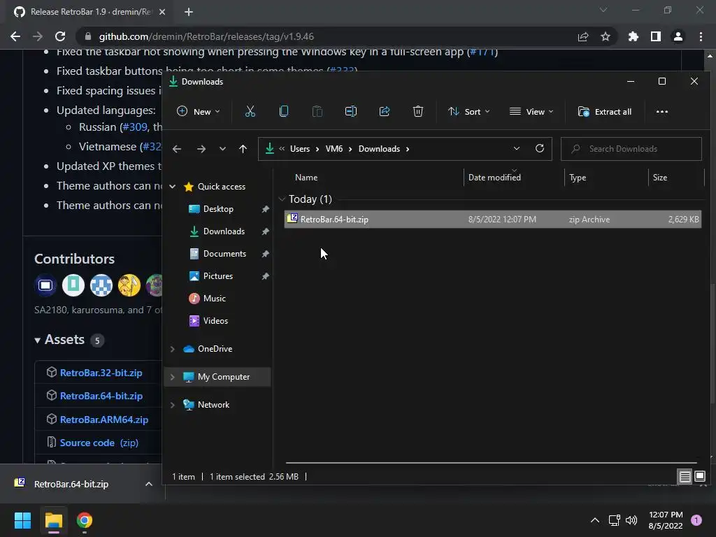Viewport: 716px width, 537px height.
Task: Open download item options chevron in Chrome
Action: pos(149,484)
